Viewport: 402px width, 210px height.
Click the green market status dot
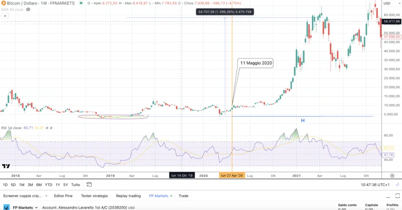[81, 3]
